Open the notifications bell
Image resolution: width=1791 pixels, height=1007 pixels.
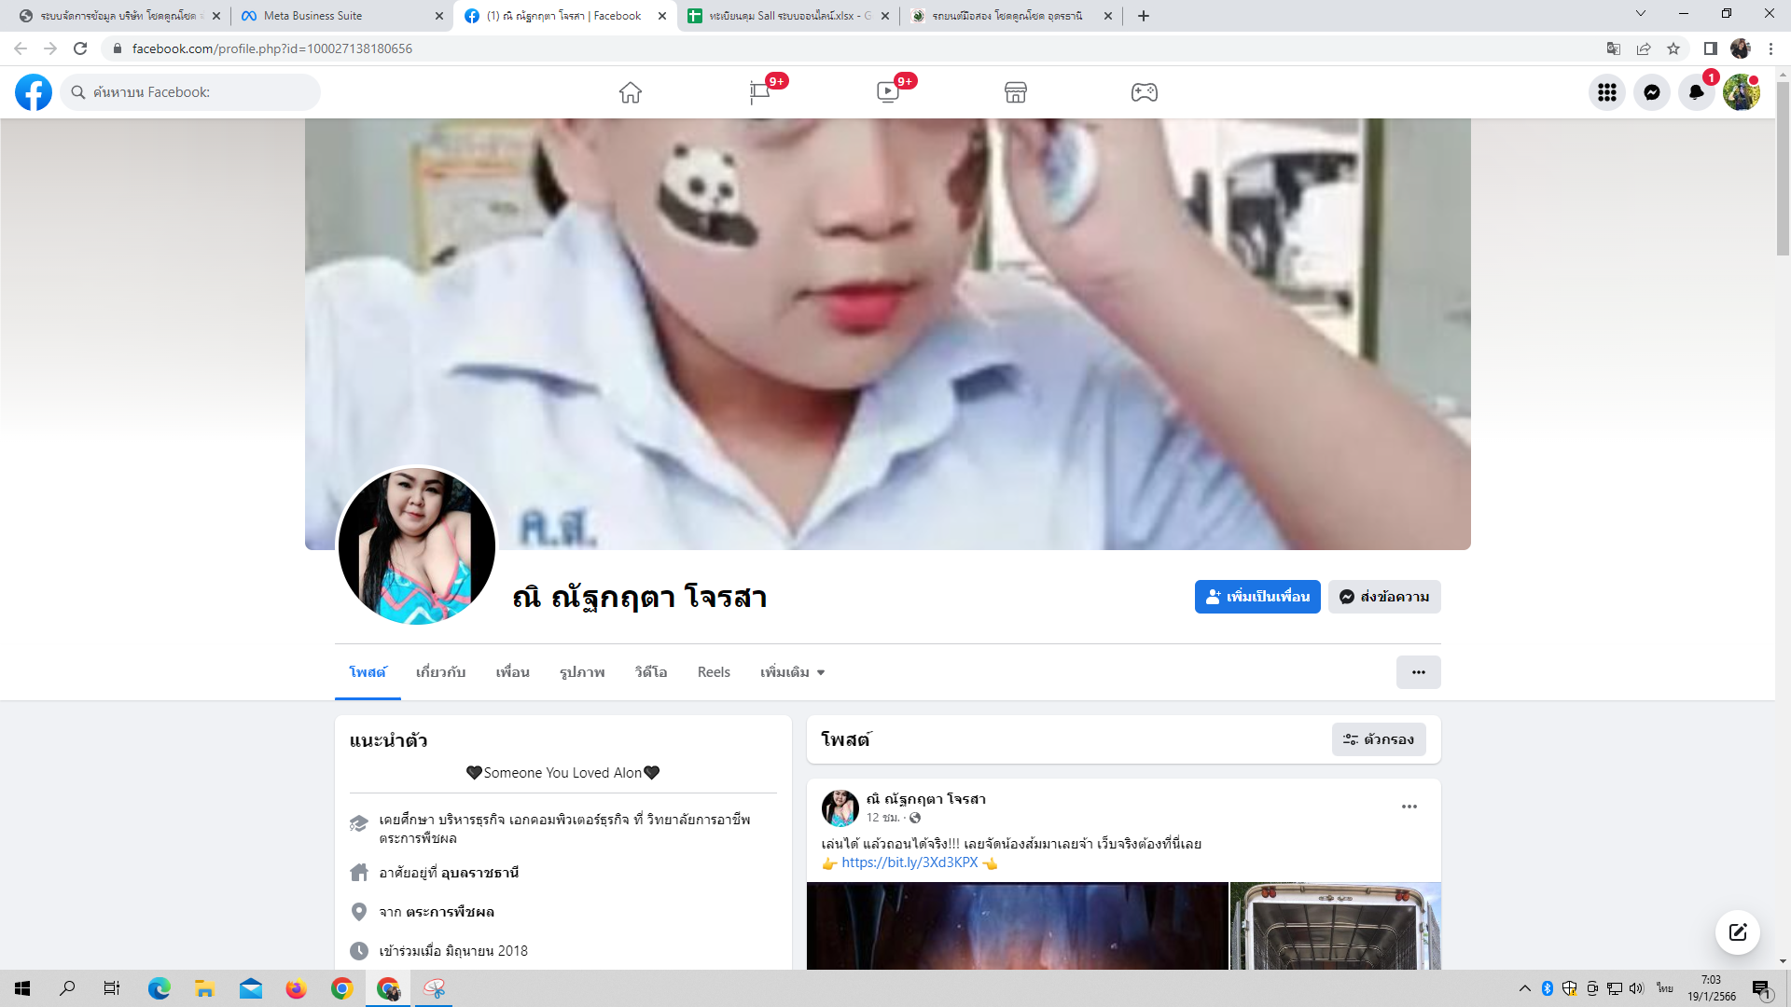(1696, 92)
